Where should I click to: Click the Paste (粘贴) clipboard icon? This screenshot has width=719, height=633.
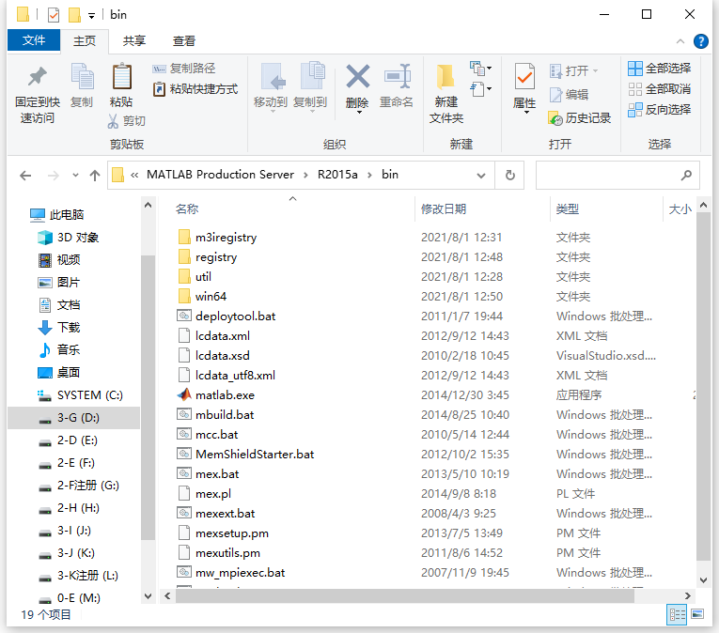121,77
